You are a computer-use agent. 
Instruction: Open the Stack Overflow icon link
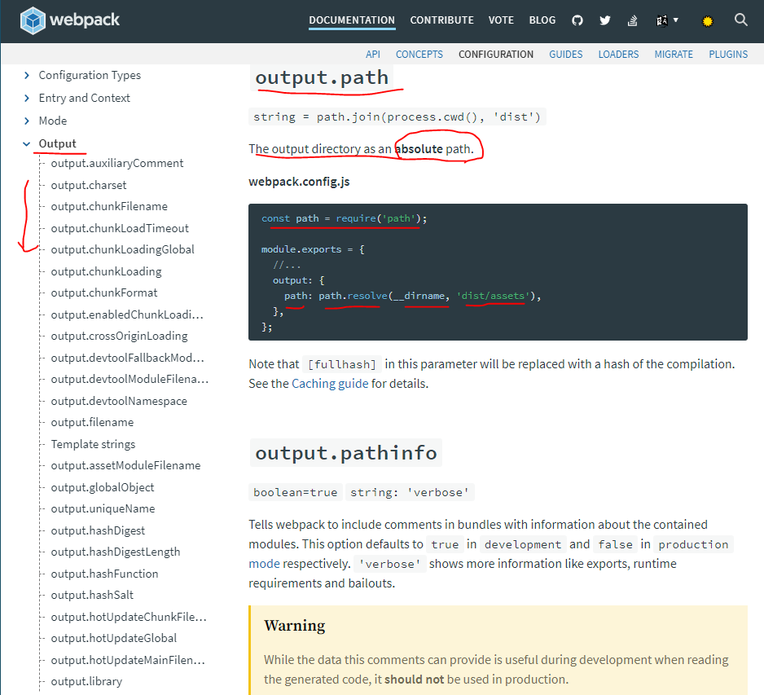[x=632, y=20]
